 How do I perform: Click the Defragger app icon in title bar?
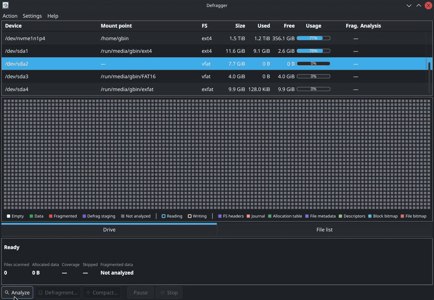pyautogui.click(x=5, y=5)
